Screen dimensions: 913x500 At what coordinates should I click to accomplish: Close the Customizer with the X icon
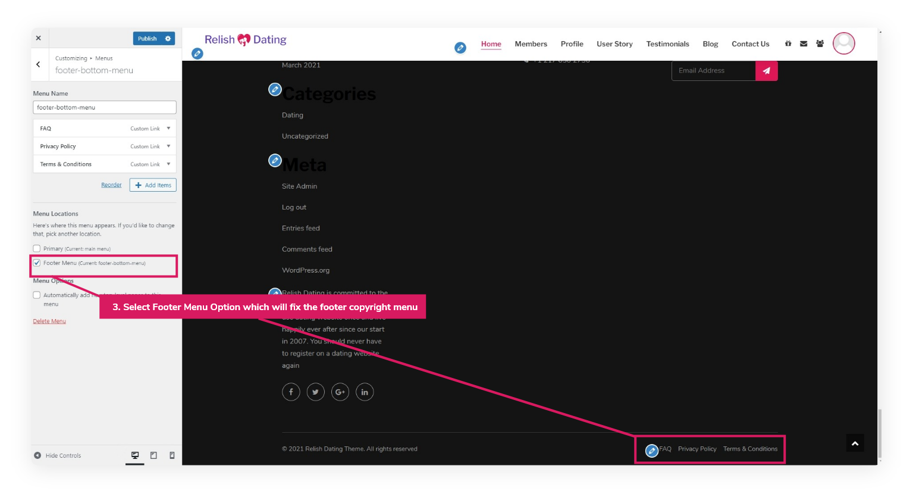pos(39,38)
